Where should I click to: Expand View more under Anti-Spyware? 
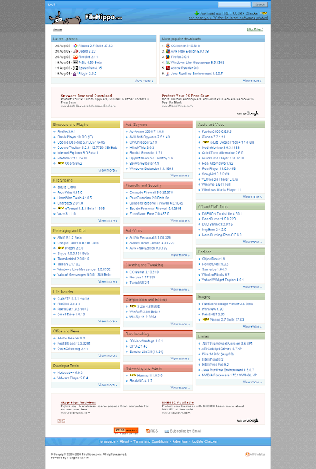tap(180, 175)
